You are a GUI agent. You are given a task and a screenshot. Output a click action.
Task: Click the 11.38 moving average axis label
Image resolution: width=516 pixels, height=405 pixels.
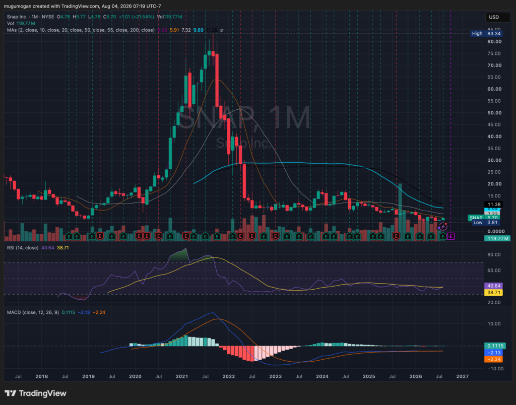click(x=493, y=205)
